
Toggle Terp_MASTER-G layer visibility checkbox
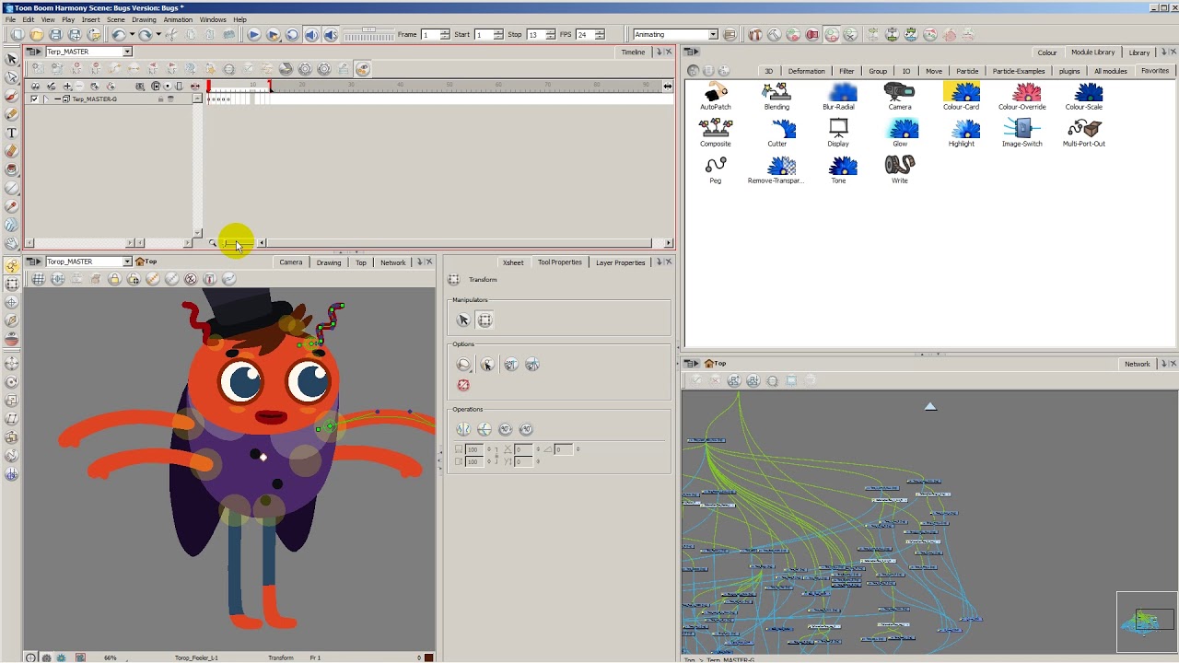pos(34,99)
